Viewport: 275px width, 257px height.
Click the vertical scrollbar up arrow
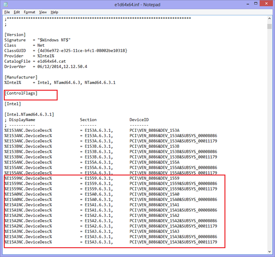[x=269, y=19]
